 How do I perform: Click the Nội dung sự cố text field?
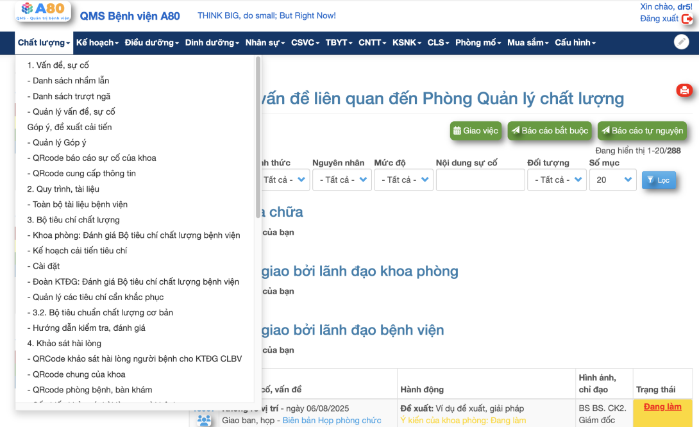tap(480, 180)
